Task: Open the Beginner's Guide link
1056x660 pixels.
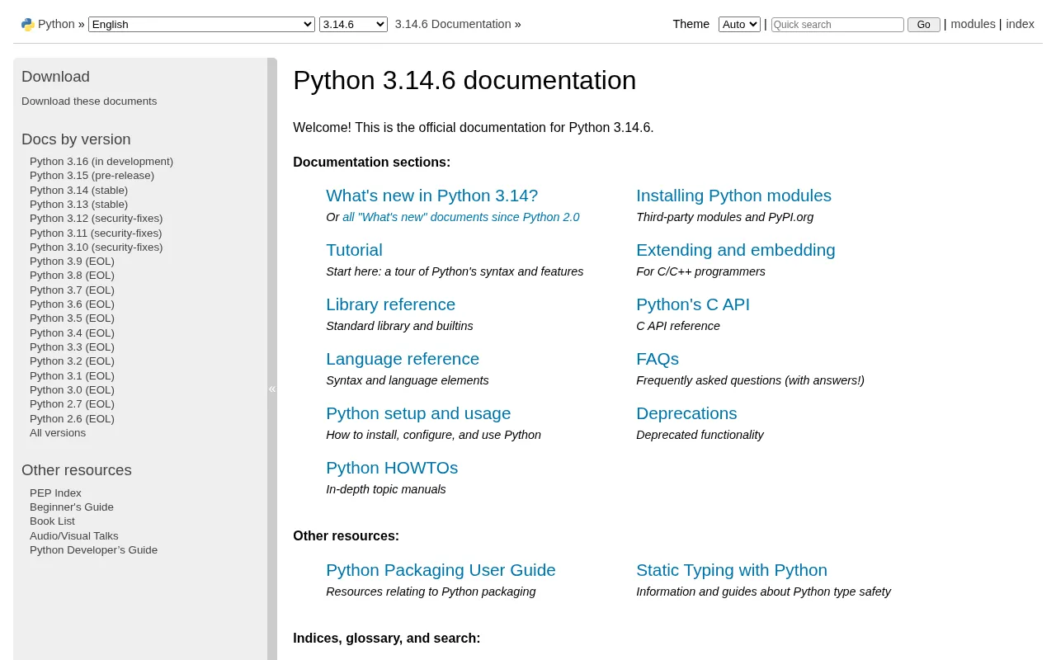Action: coord(72,507)
